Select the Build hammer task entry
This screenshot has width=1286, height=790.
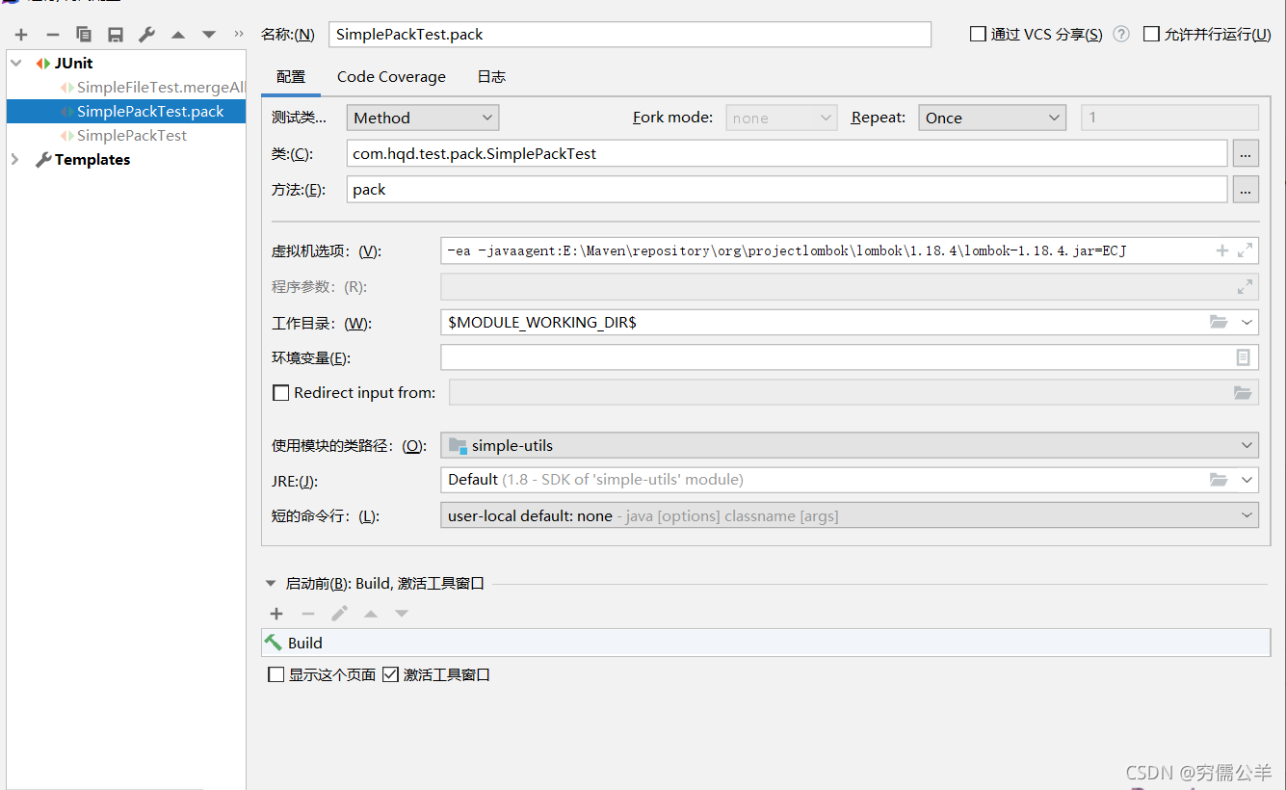point(766,643)
